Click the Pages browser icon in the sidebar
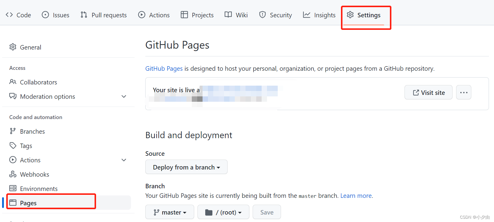 pyautogui.click(x=13, y=203)
